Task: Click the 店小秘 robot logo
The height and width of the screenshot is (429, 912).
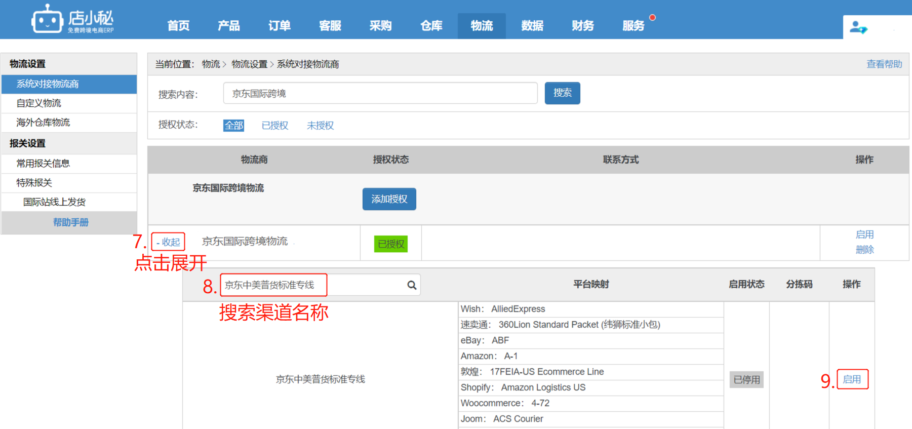Action: tap(72, 19)
